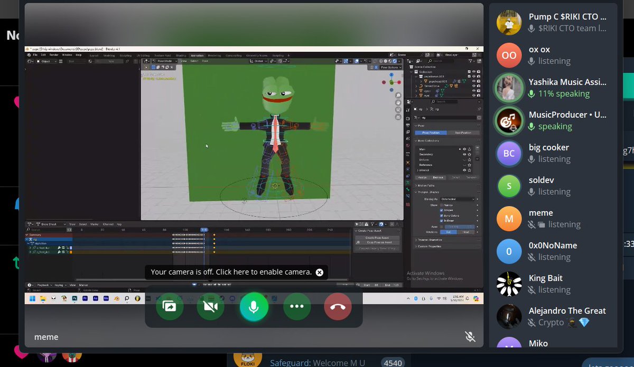Viewport: 634px width, 367px height.
Task: Switch to the Animation workspace tab
Action: [x=197, y=55]
